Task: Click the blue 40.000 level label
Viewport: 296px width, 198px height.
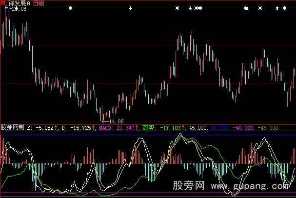Action: pos(219,128)
